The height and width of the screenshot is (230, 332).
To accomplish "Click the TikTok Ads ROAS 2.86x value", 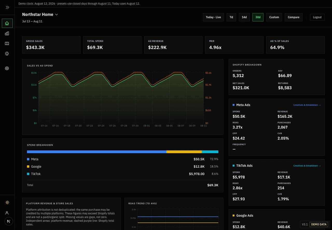I will [238, 188].
